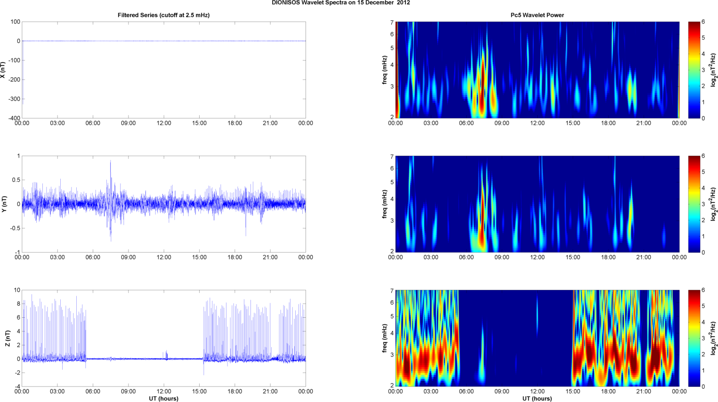Click the '-200' tick on X plot

14,80
